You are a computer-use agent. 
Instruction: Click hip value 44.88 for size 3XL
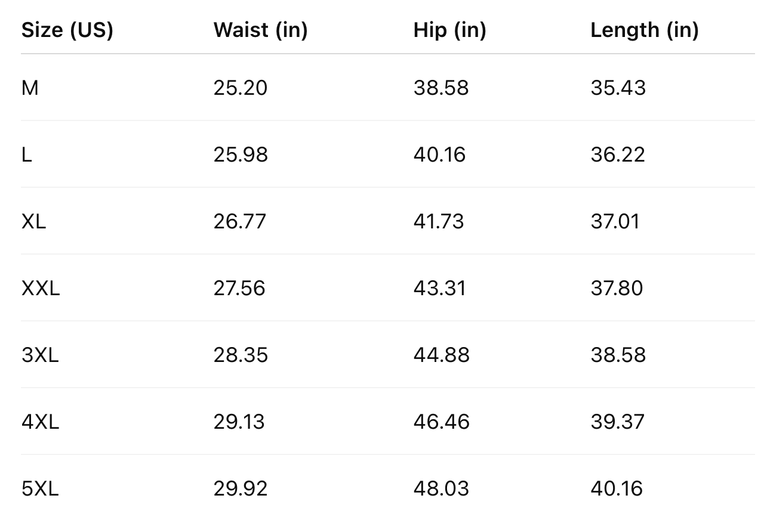tap(441, 355)
